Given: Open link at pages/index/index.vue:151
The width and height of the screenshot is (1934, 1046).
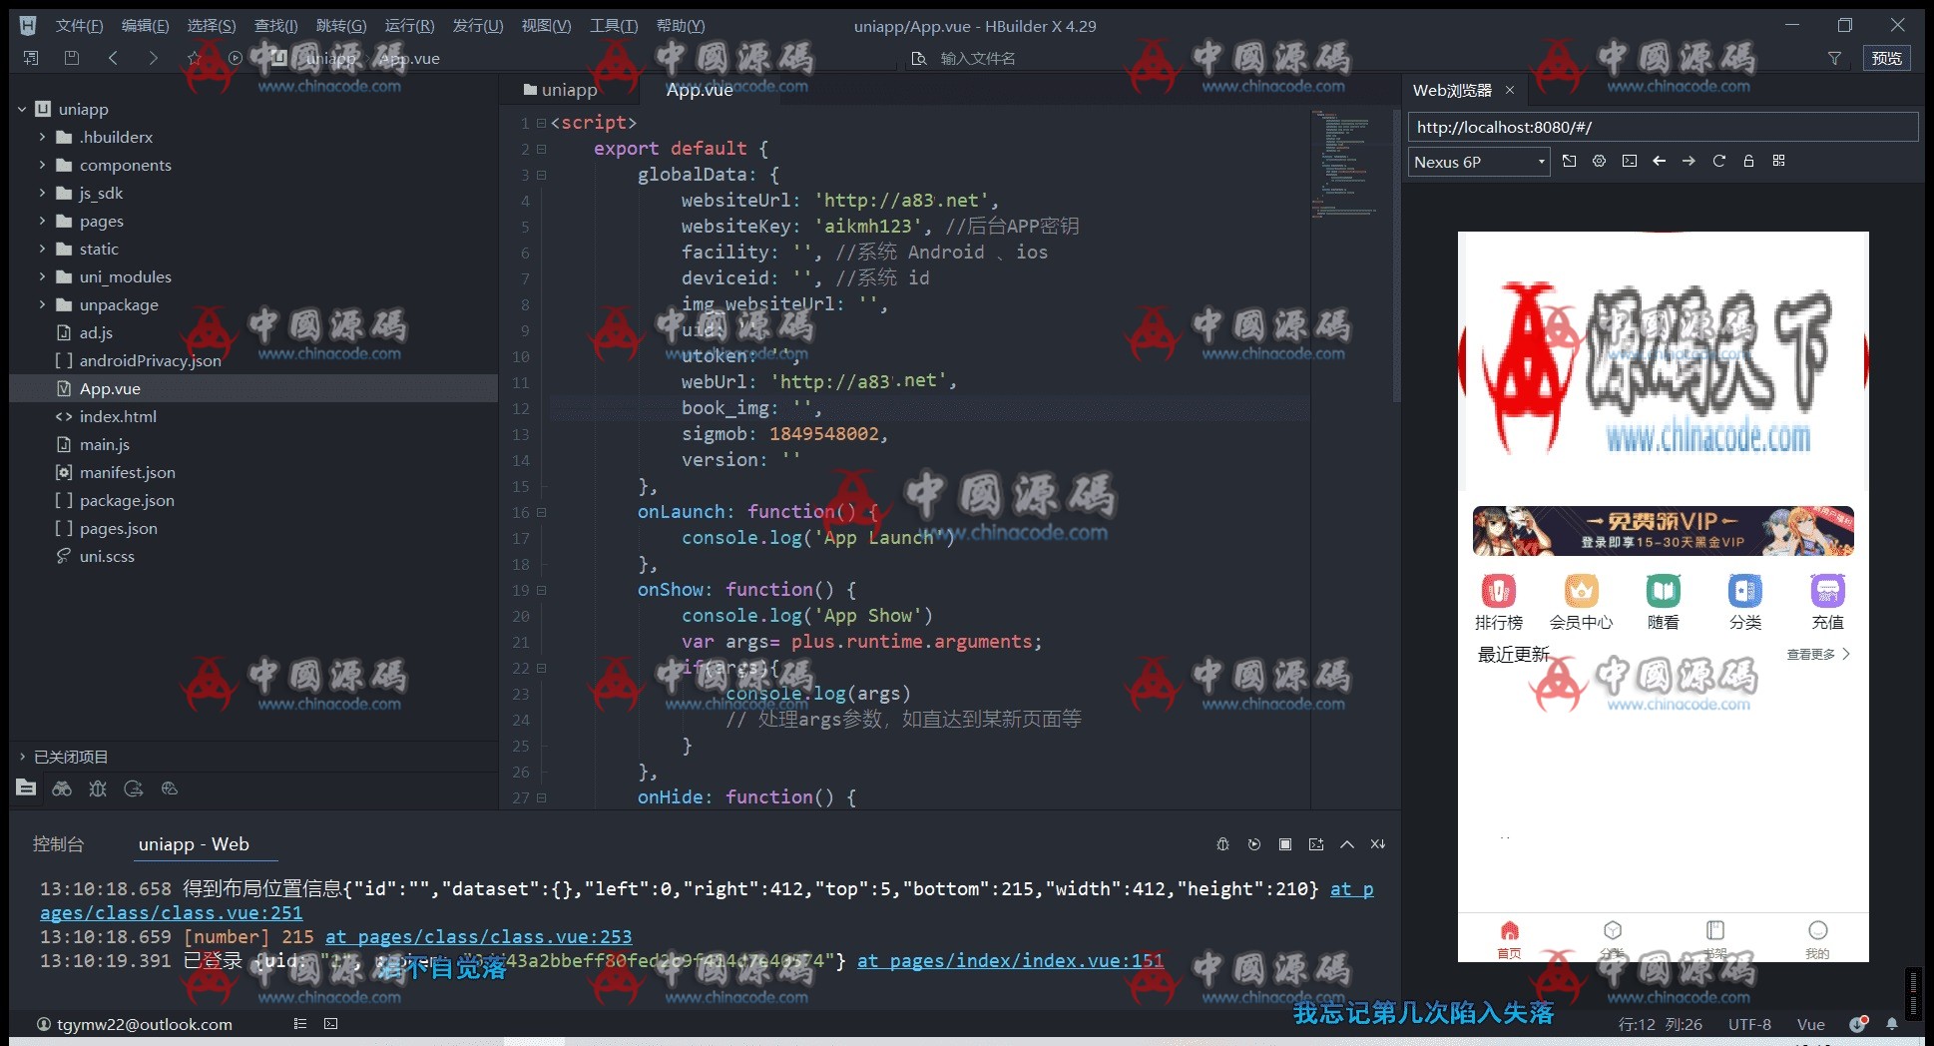Looking at the screenshot, I should 1010,961.
